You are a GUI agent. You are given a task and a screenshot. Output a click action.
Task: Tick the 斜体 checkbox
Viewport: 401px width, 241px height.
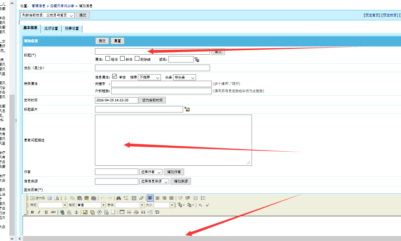(x=122, y=59)
